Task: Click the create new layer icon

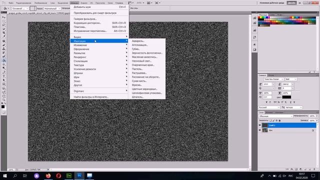Action: click(310, 169)
